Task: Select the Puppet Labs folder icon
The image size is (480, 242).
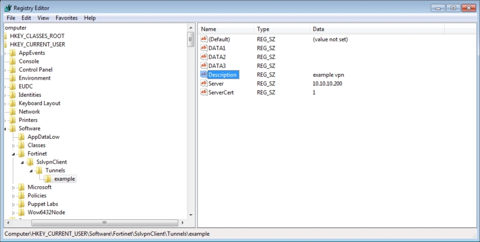Action: 22,204
